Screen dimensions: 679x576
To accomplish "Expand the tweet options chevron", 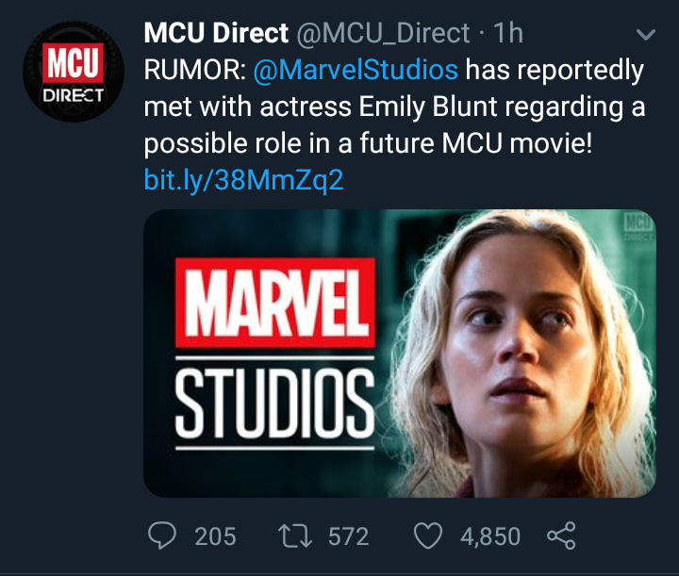I will click(646, 36).
